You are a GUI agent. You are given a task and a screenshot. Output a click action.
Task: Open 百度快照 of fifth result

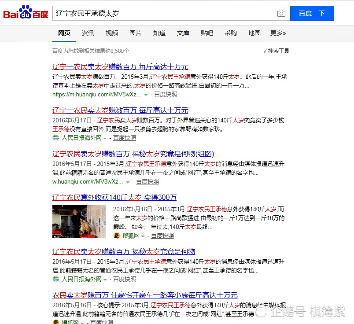[x=125, y=279]
